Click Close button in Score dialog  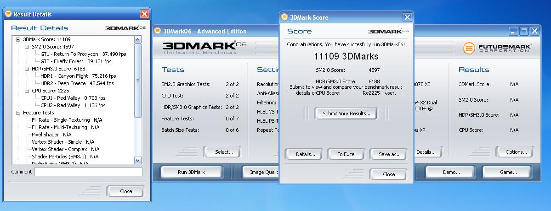pyautogui.click(x=388, y=174)
